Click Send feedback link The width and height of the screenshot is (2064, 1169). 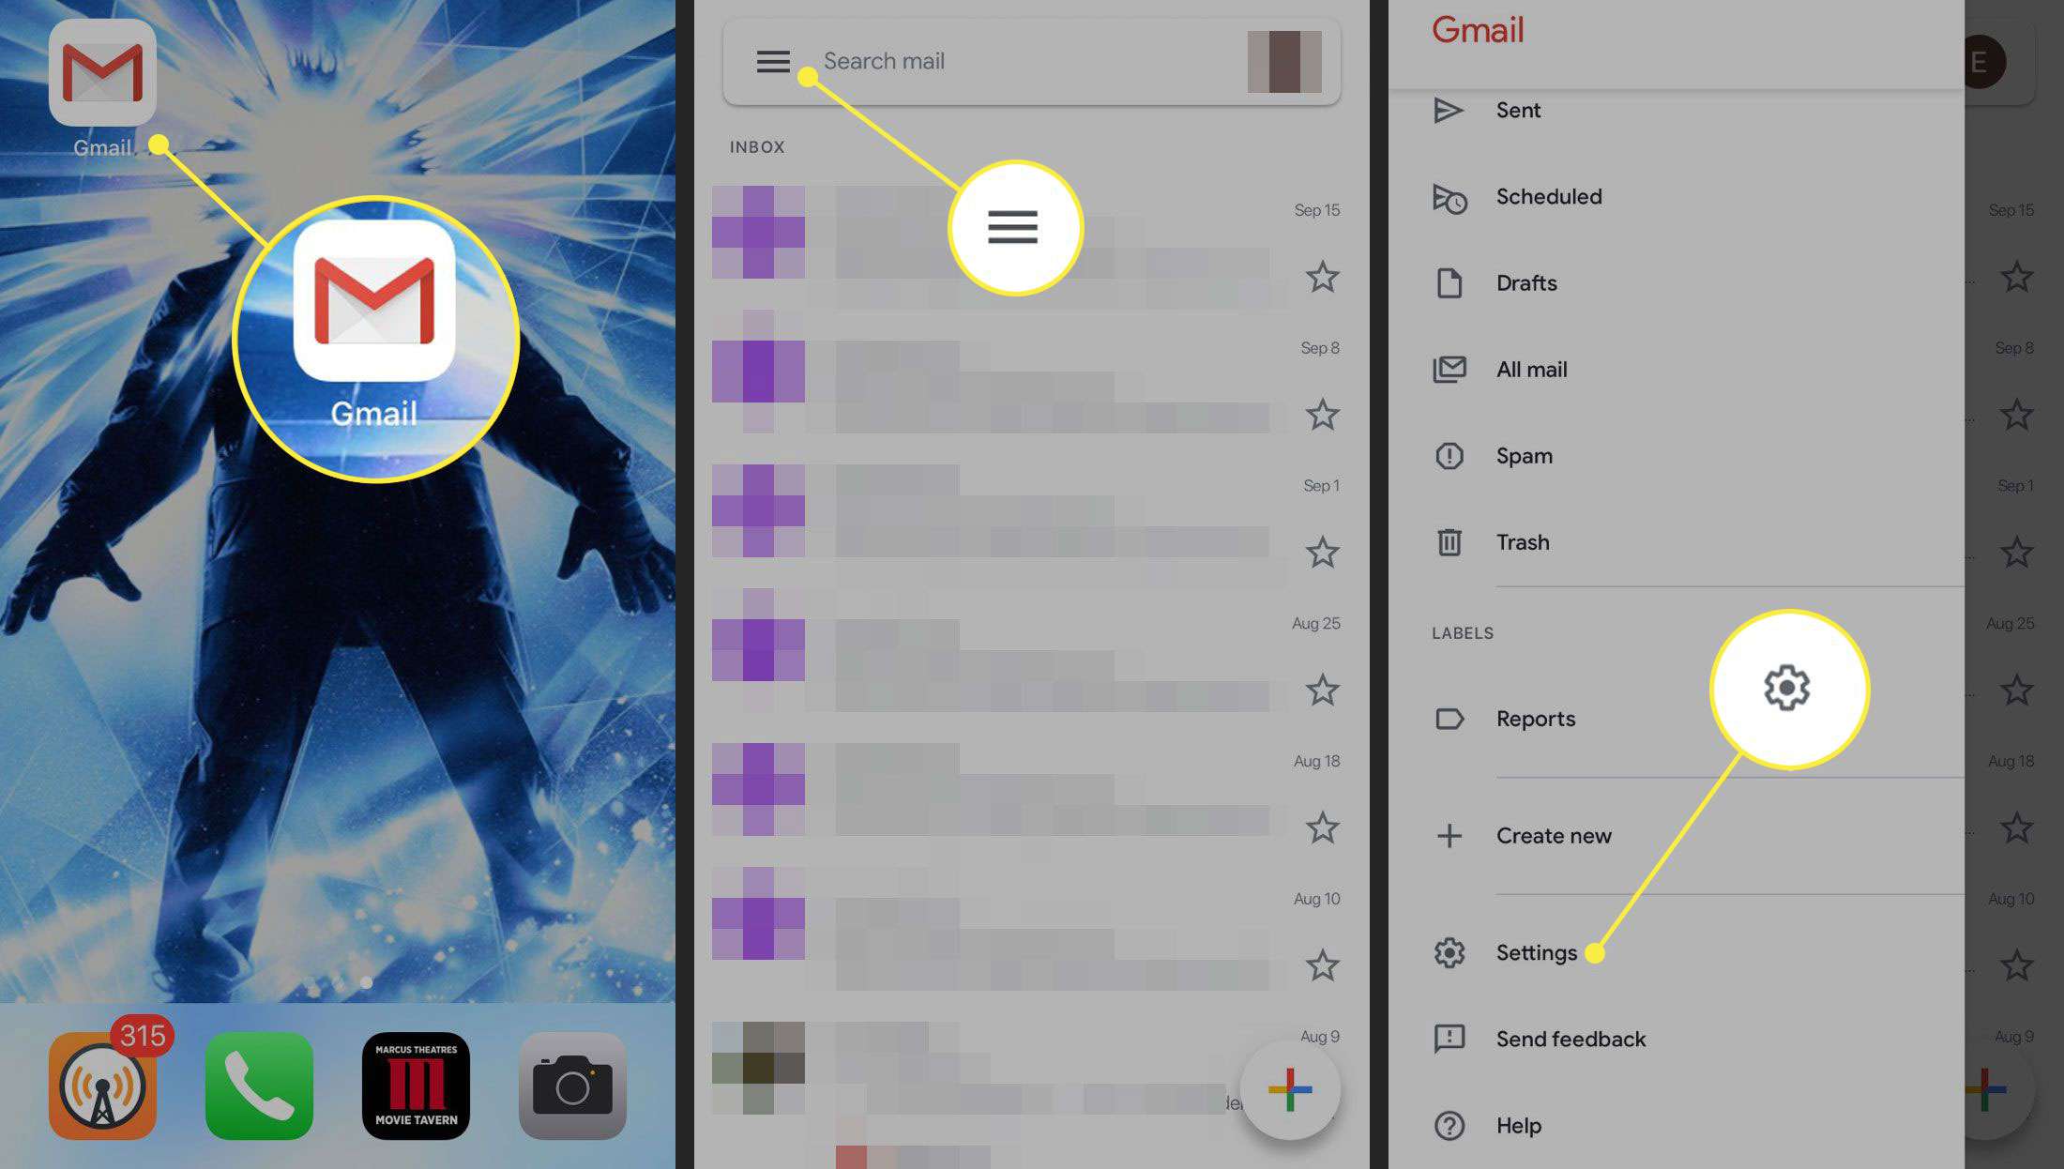[x=1571, y=1038]
